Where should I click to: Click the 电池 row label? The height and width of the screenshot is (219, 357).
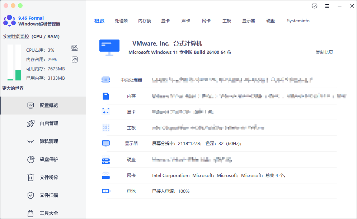click(131, 191)
